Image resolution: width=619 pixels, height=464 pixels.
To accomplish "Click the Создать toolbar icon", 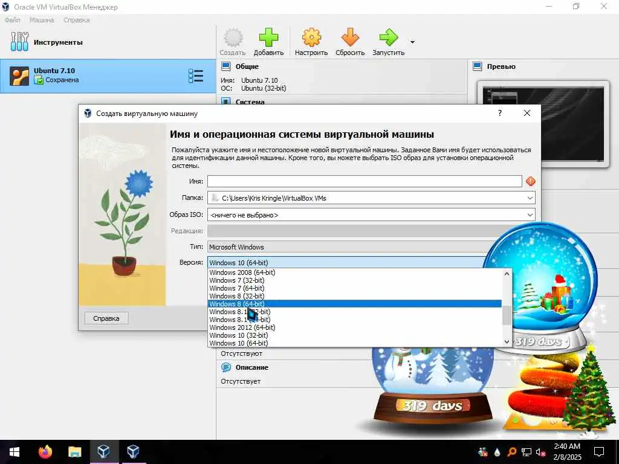I will click(233, 38).
